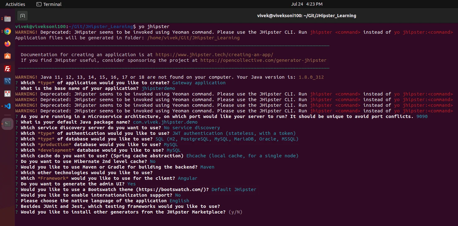Click the 'No service discovery' answer
Image resolution: width=458 pixels, height=226 pixels.
(x=192, y=128)
